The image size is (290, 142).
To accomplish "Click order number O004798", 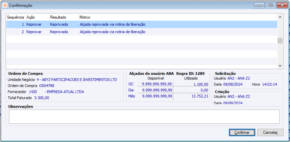I will pyautogui.click(x=46, y=86).
